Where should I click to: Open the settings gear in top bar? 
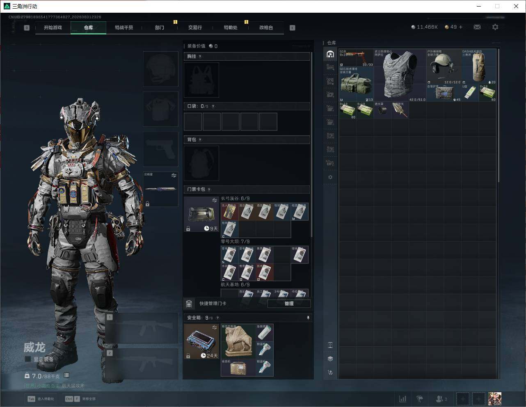pos(495,27)
